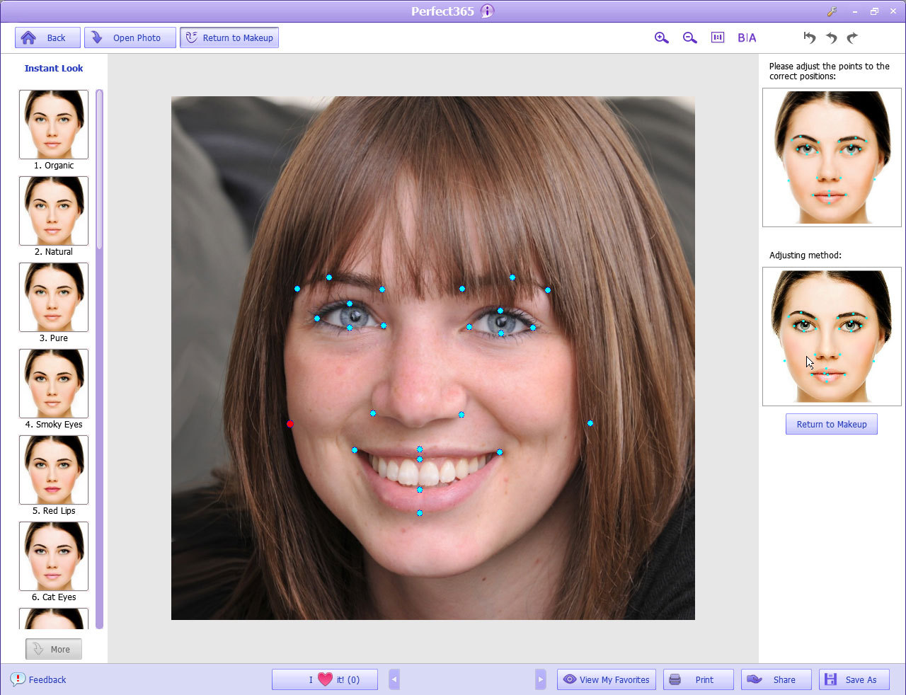Viewport: 906px width, 695px height.
Task: Select the 2. Natural look thumbnail
Action: coord(54,211)
